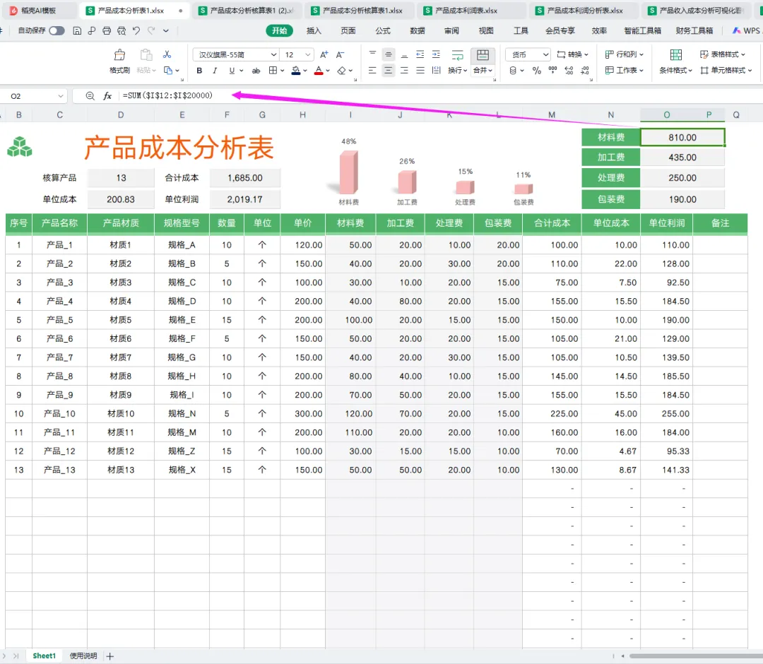The image size is (763, 664).
Task: Expand the 条件格式 conditional formatting menu
Action: pyautogui.click(x=676, y=71)
